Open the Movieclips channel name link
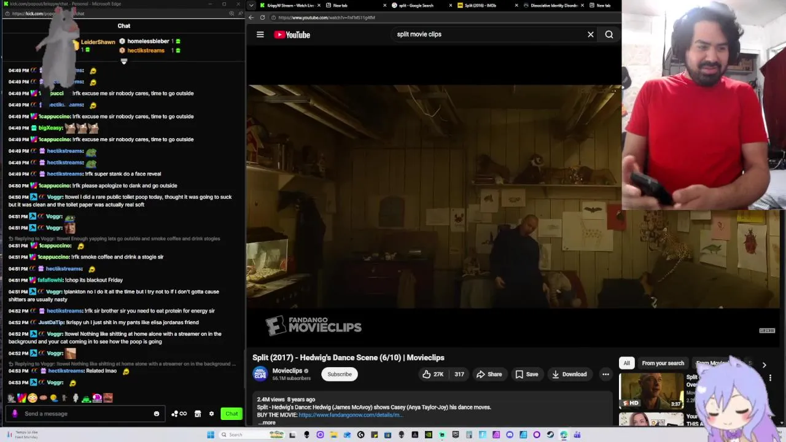 pos(287,371)
